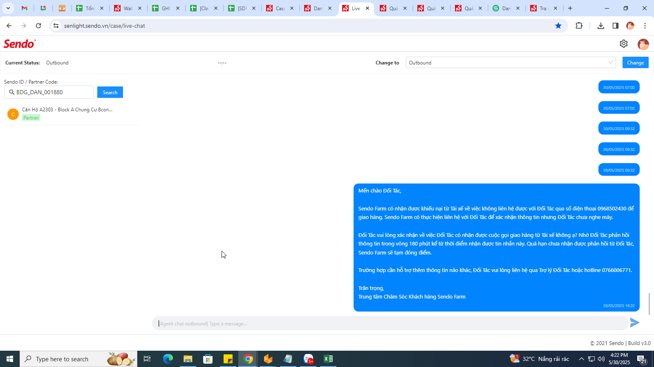The height and width of the screenshot is (367, 654).
Task: Click the message input box
Action: click(x=390, y=323)
